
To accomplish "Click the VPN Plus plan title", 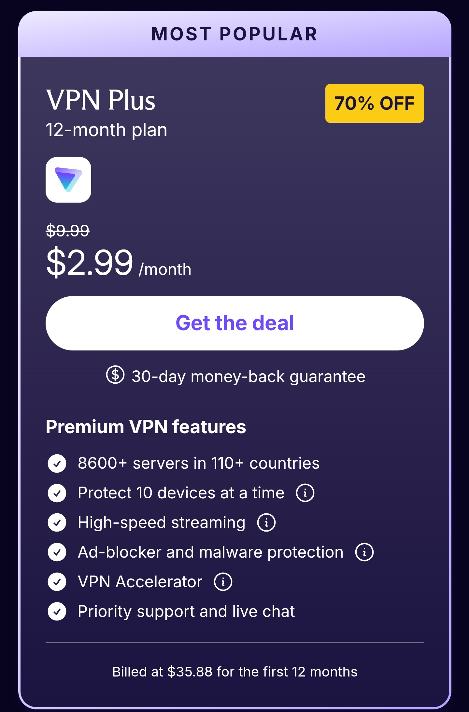I will pos(101,100).
